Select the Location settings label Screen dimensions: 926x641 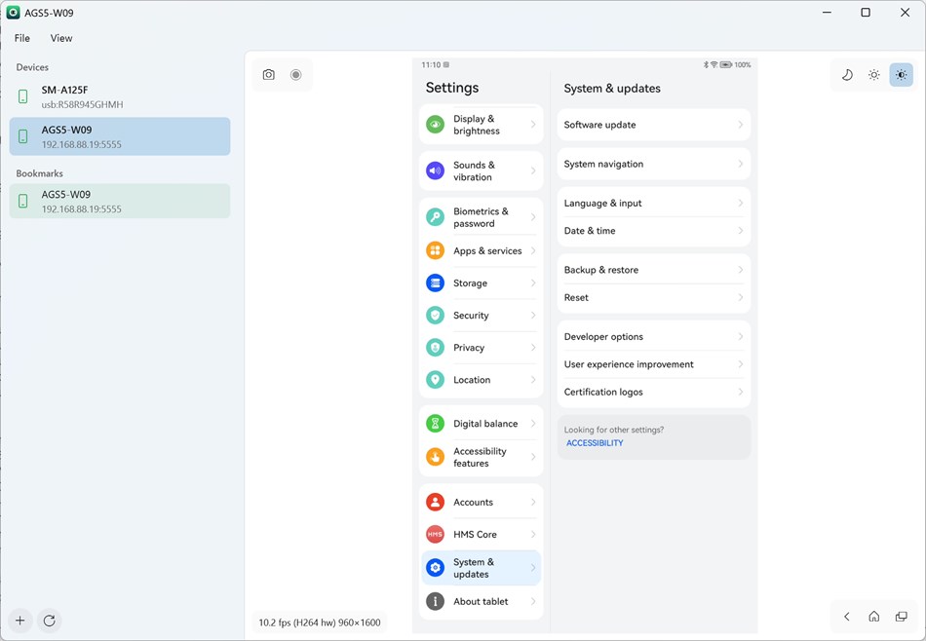472,380
